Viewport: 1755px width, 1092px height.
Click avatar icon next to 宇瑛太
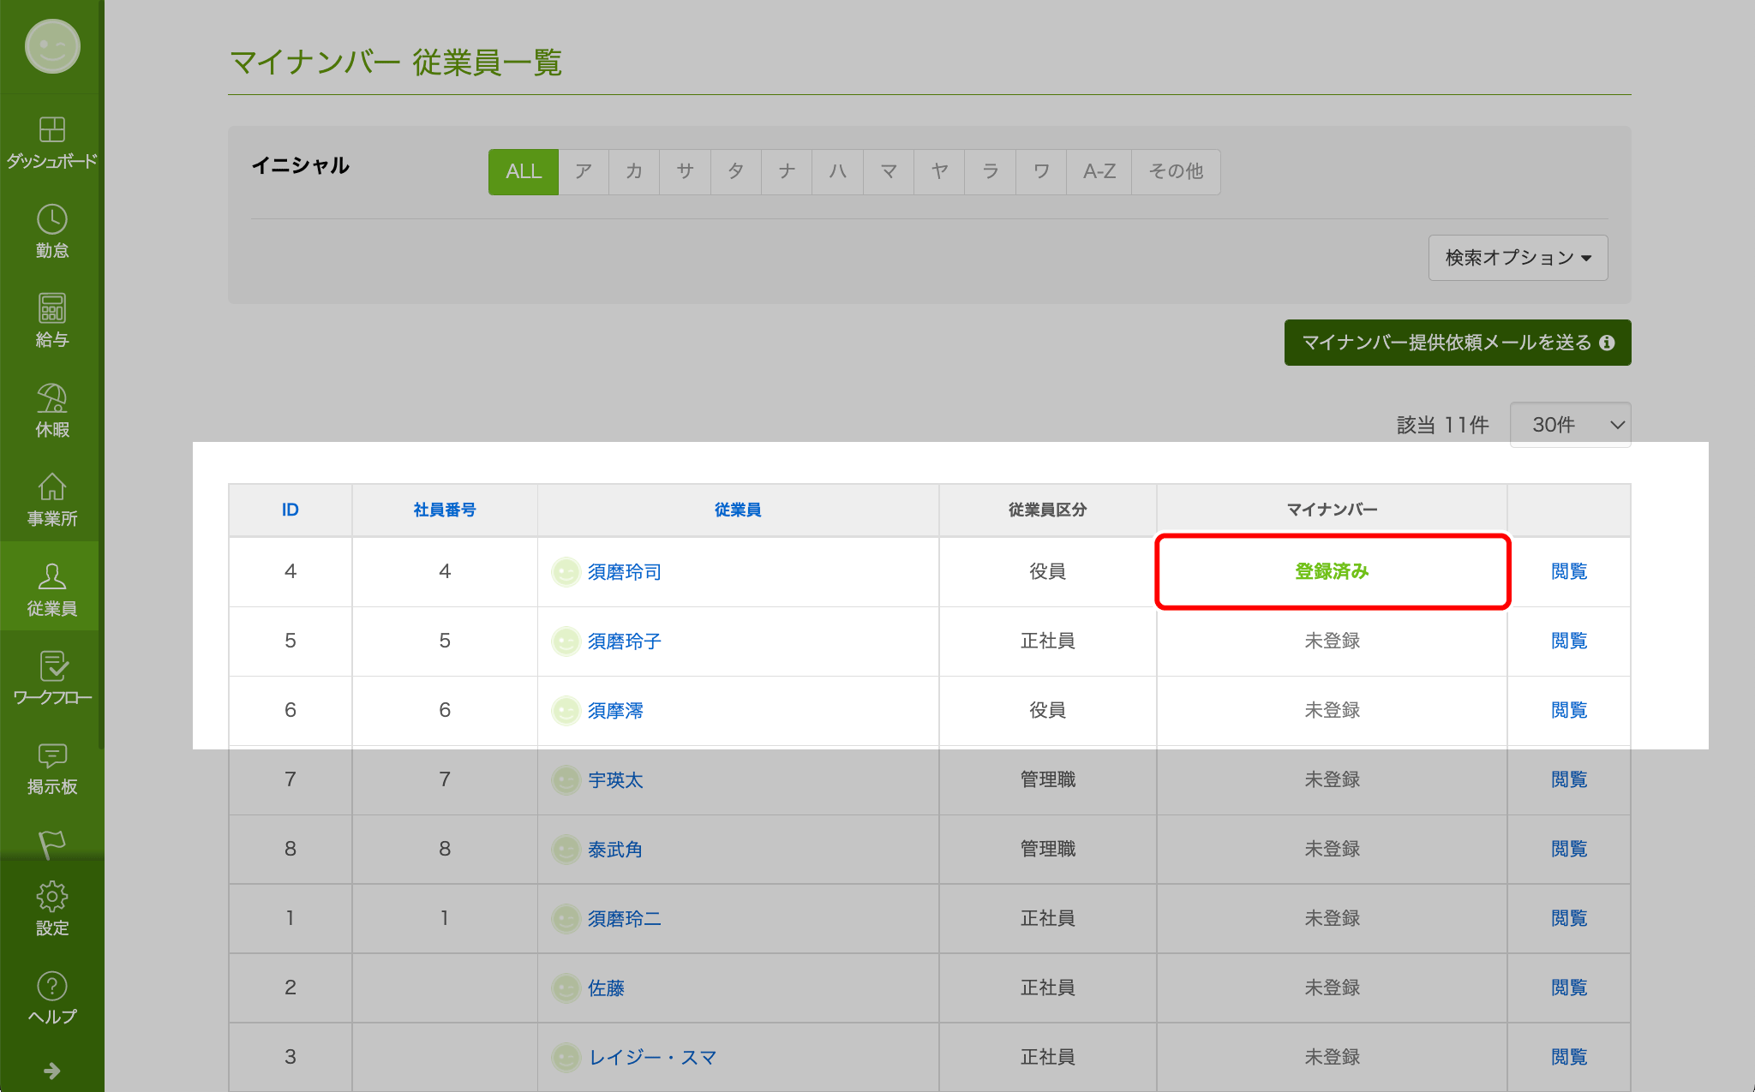point(566,780)
